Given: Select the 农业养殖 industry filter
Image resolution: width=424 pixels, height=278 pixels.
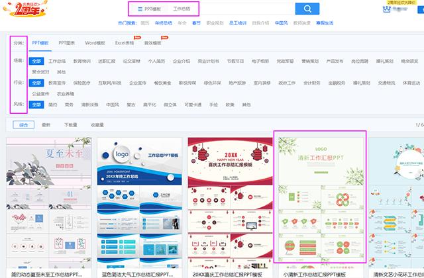Looking at the screenshot, I should [66, 94].
